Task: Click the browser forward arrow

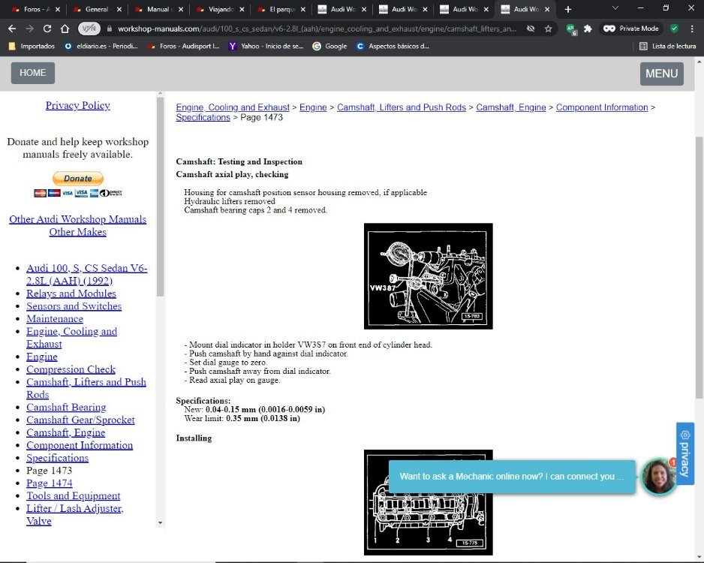Action: [29, 29]
